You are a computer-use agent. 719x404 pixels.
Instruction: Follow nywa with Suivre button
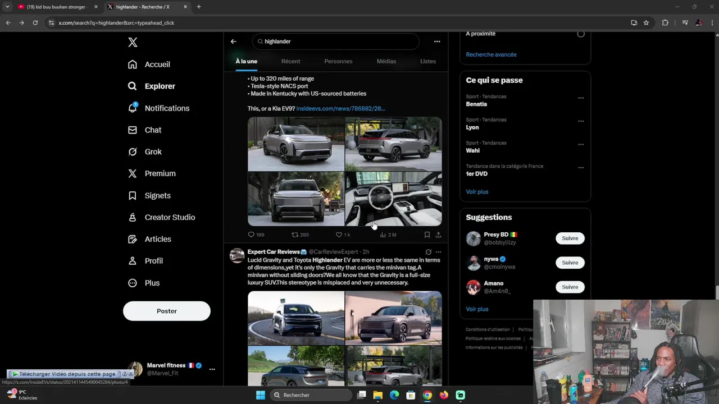coord(570,263)
